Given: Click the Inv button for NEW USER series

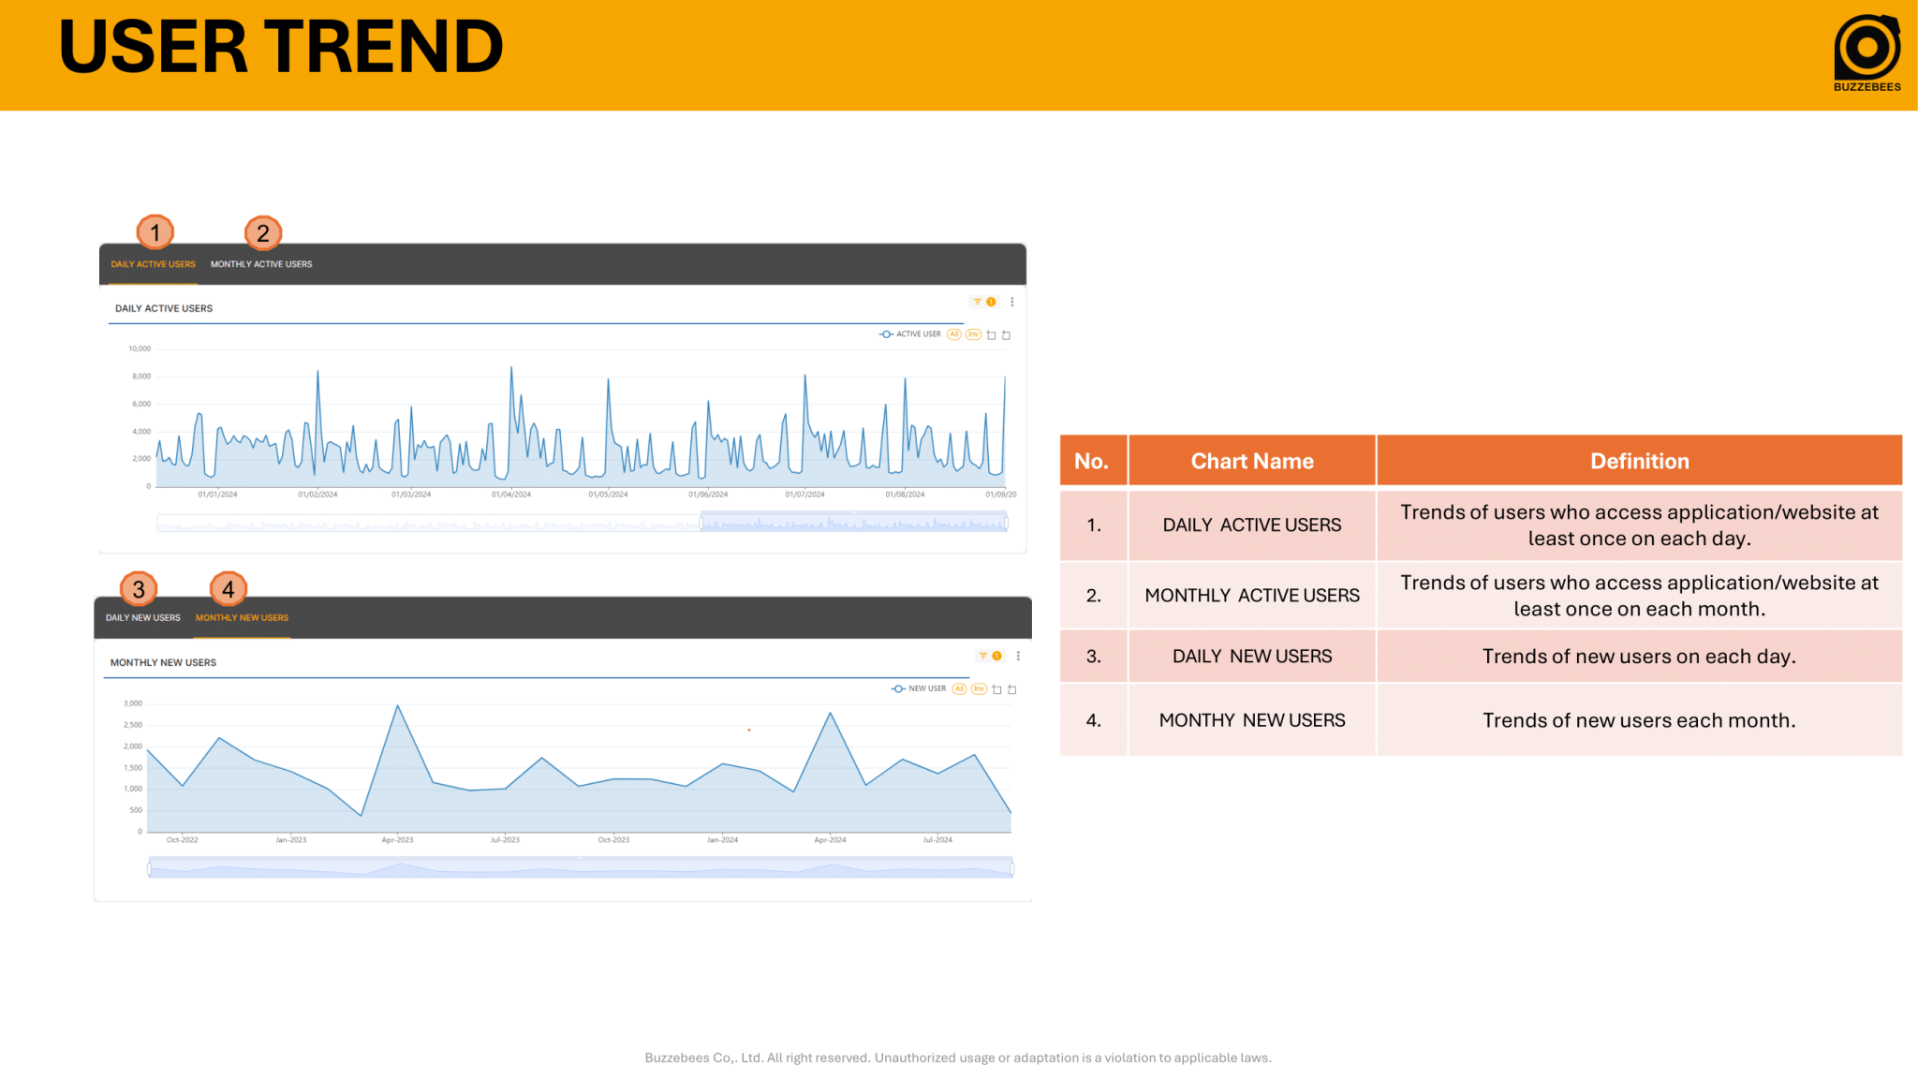Looking at the screenshot, I should [979, 690].
